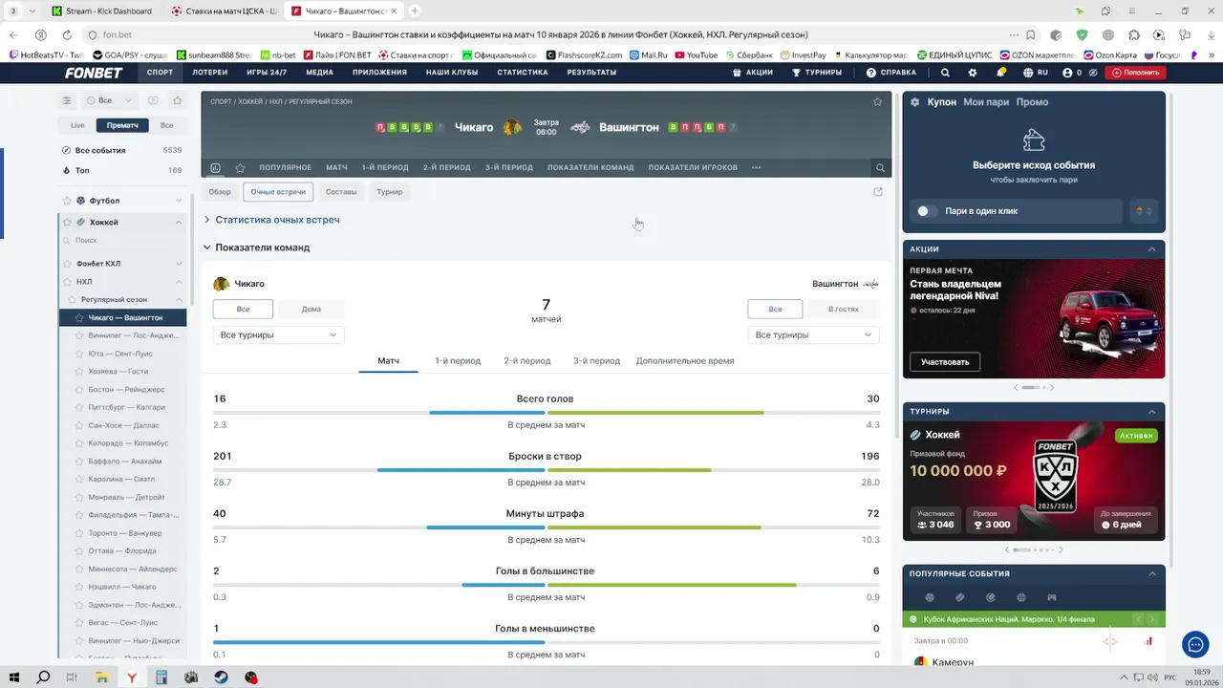
Task: Select the hockey puck icon in Popular Events
Action: coord(960,597)
